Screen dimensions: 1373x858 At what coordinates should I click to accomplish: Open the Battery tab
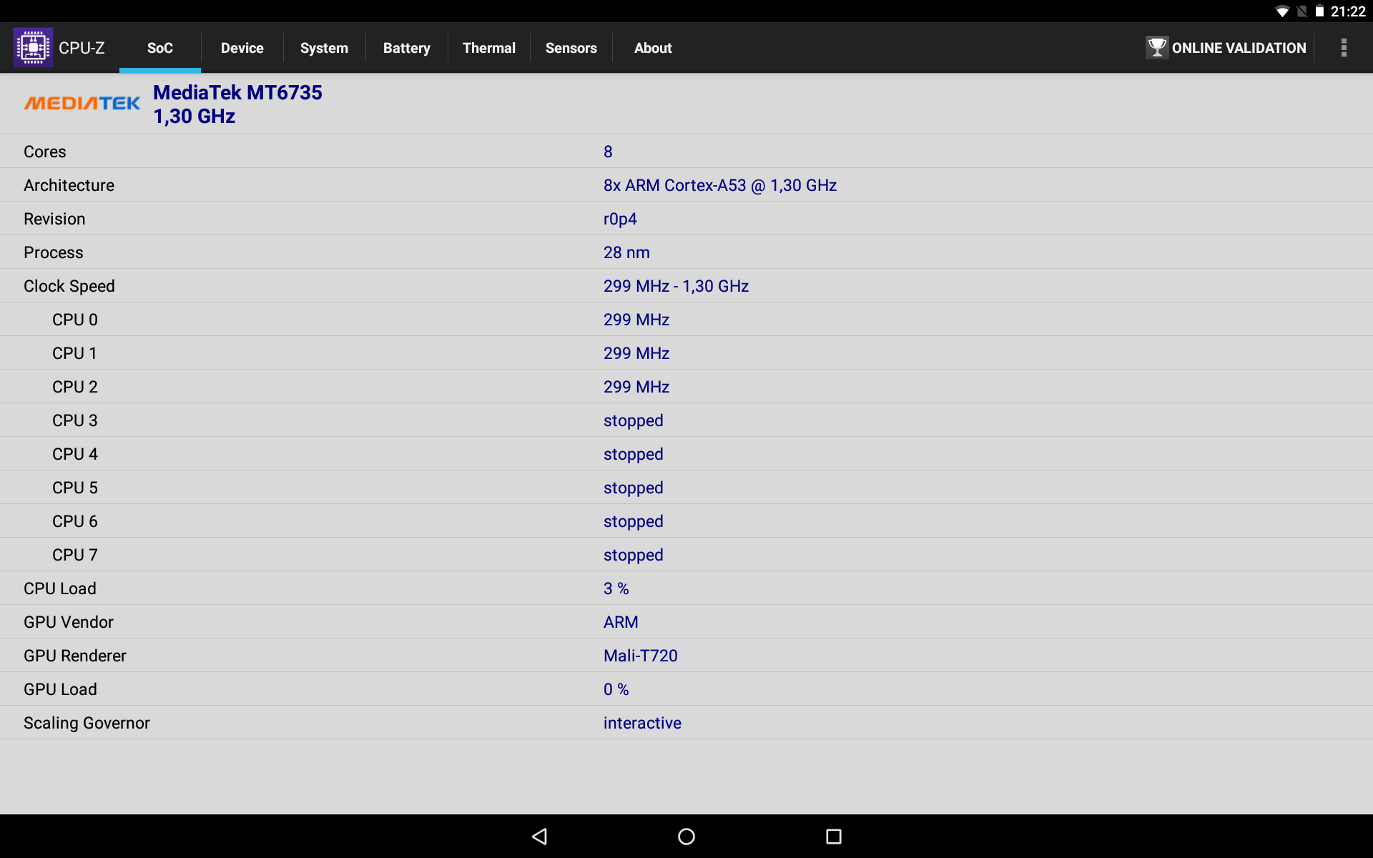(x=406, y=48)
